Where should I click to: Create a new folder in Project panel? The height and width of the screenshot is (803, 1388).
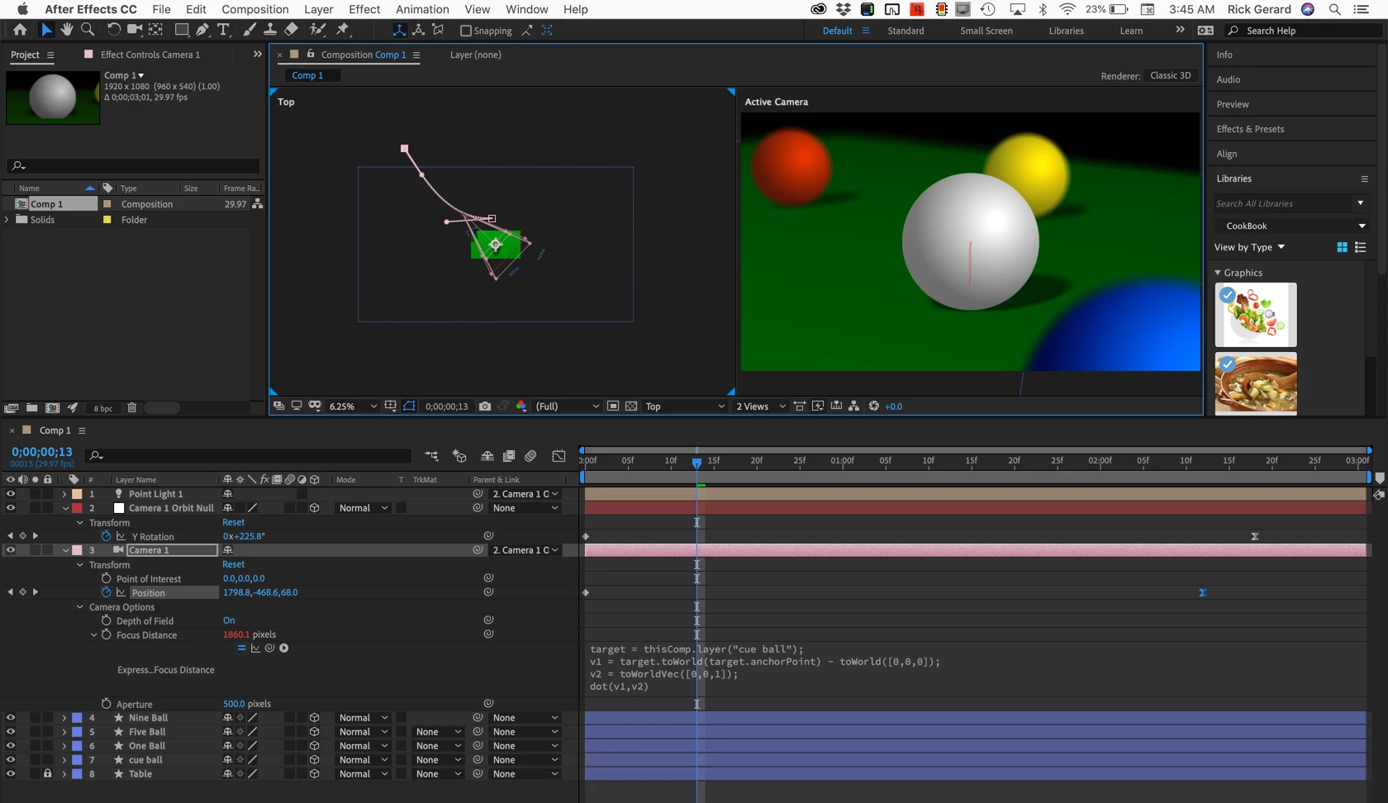(31, 408)
